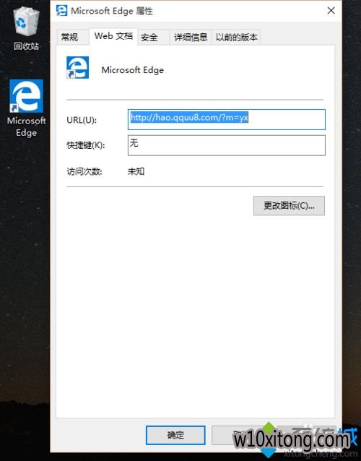Click the Edge shortcut icon inside the dialog
This screenshot has width=361, height=461.
point(77,68)
